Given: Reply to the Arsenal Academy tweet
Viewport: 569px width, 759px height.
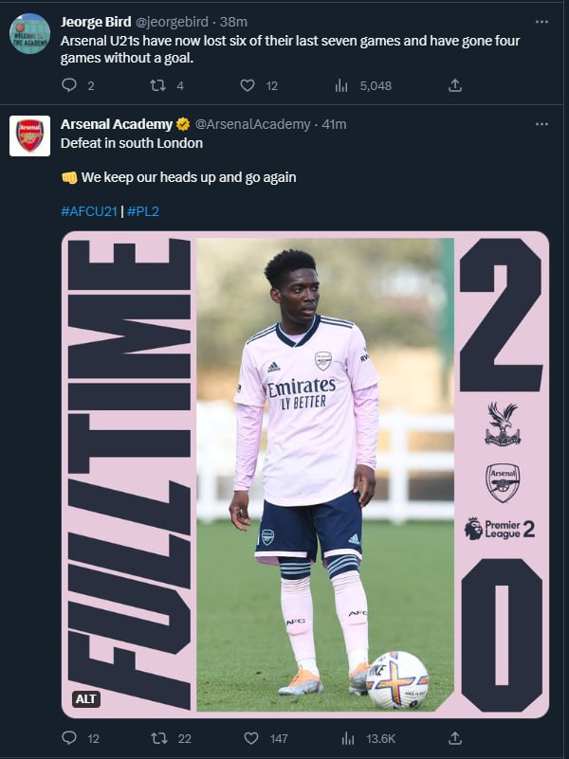Looking at the screenshot, I should 69,737.
